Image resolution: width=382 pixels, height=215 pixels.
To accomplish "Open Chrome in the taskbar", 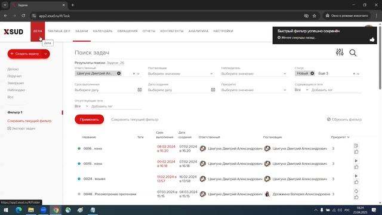I will coord(56,210).
